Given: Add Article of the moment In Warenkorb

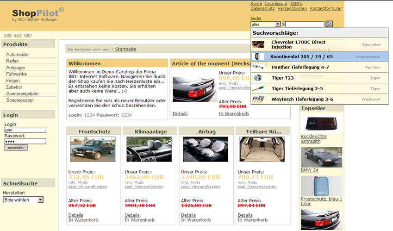Looking at the screenshot, I should (234, 113).
